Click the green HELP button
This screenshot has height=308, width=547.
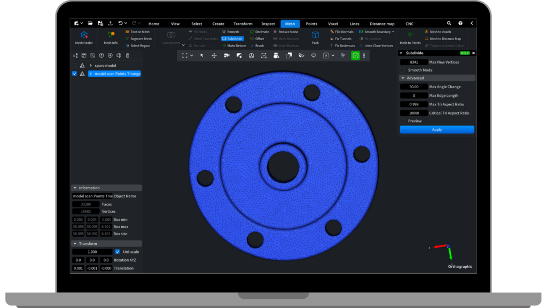click(464, 53)
